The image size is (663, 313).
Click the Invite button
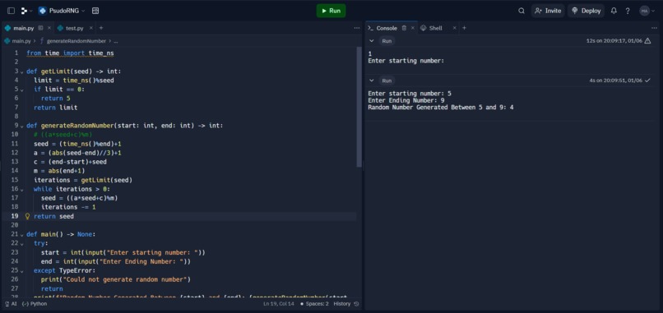pos(548,11)
